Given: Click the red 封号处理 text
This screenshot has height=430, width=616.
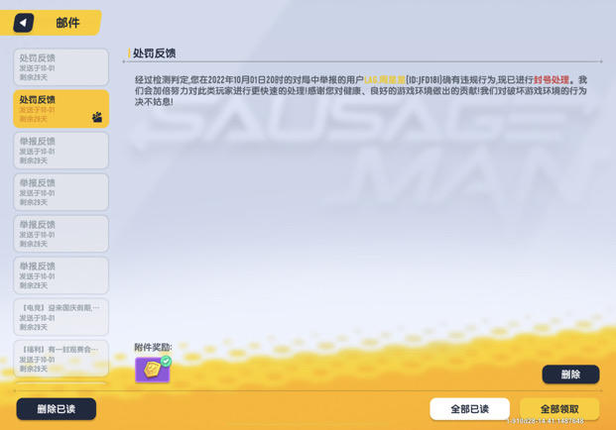Looking at the screenshot, I should tap(552, 80).
